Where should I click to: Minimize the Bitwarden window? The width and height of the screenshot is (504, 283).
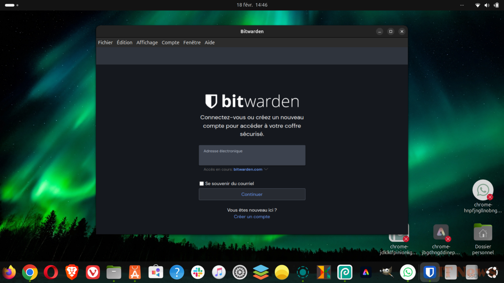[x=379, y=31]
